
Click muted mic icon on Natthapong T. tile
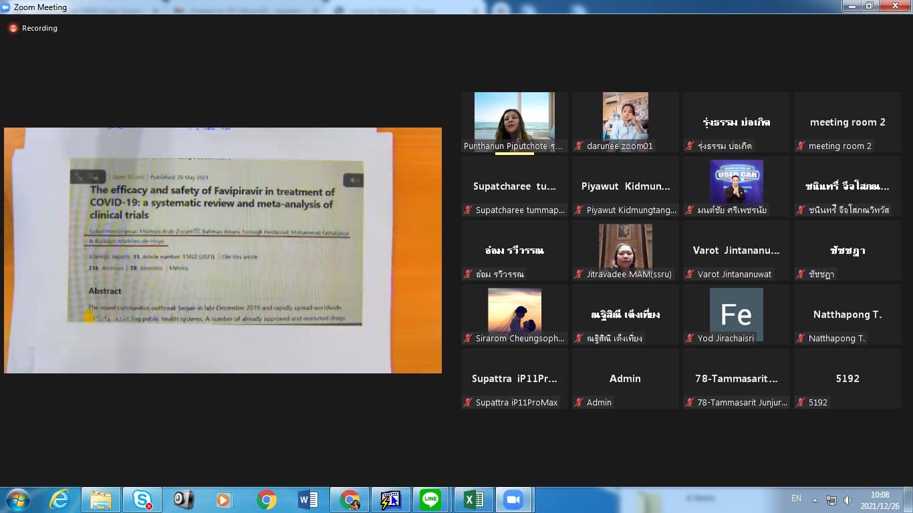tap(801, 338)
